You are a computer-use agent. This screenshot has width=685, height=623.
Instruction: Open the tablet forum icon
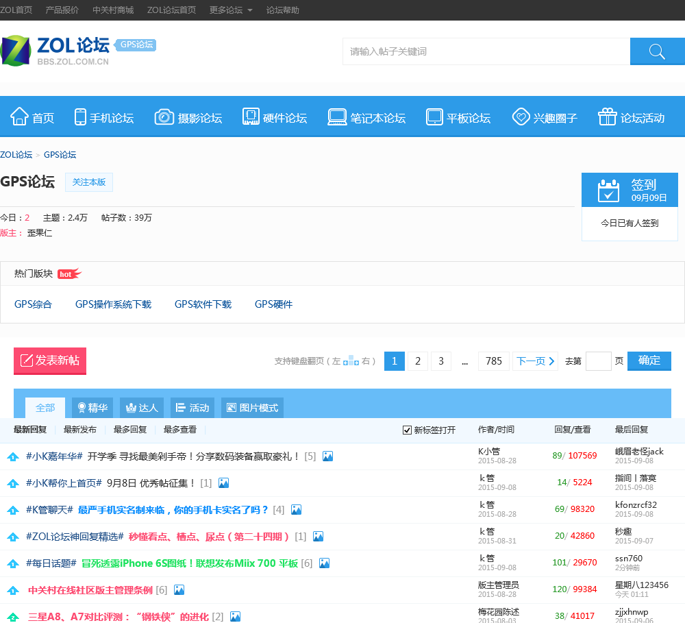click(434, 117)
